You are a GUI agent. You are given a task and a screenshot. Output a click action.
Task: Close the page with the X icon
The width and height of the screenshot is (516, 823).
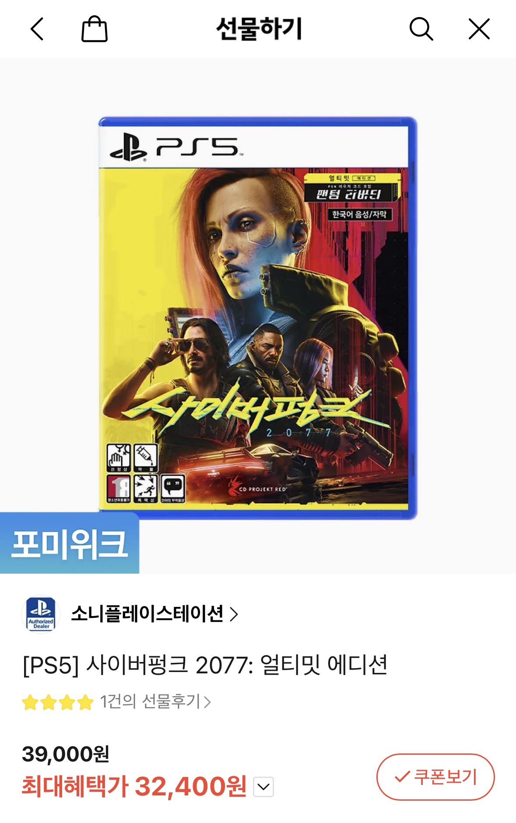click(x=479, y=29)
